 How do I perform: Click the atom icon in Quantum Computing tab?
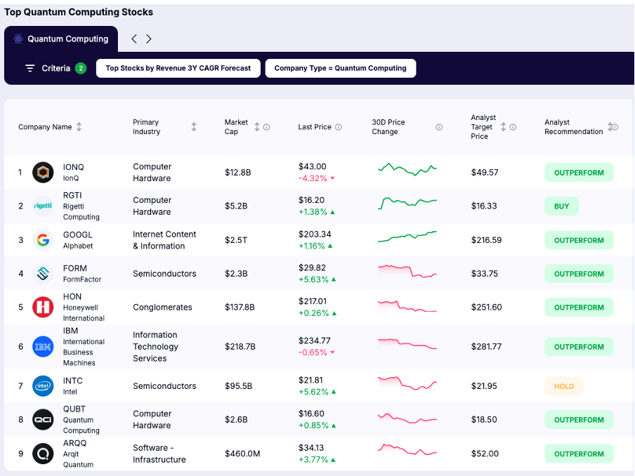18,39
